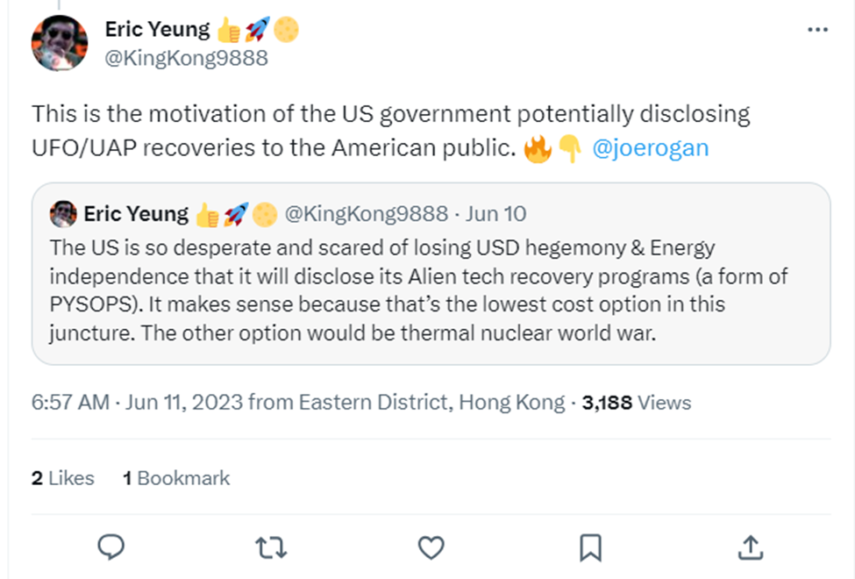Click Eric Yeung's name in the quoted tweet
Image resolution: width=855 pixels, height=579 pixels.
click(x=136, y=213)
